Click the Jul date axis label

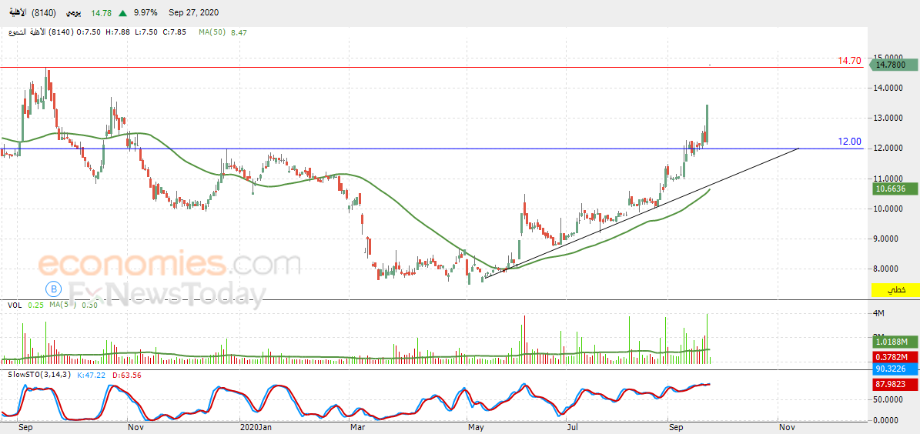(x=571, y=428)
